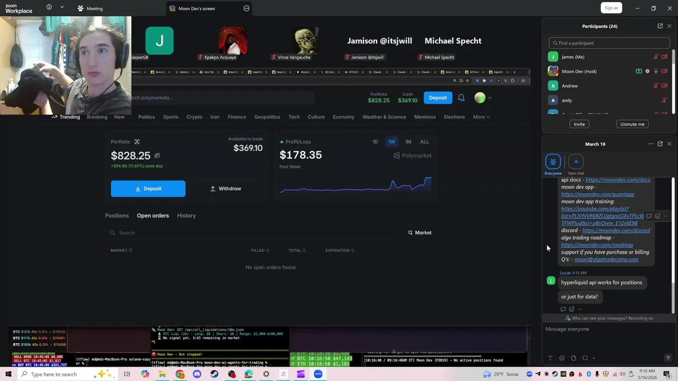Open chat panel more options ellipsis

pyautogui.click(x=651, y=144)
